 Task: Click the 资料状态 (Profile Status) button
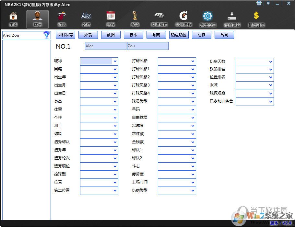pyautogui.click(x=65, y=35)
